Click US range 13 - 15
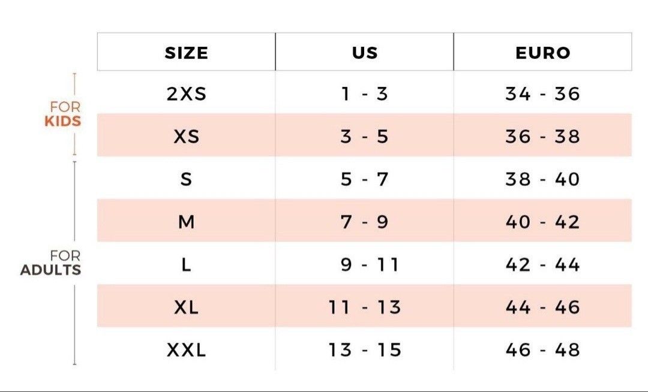 coord(365,350)
